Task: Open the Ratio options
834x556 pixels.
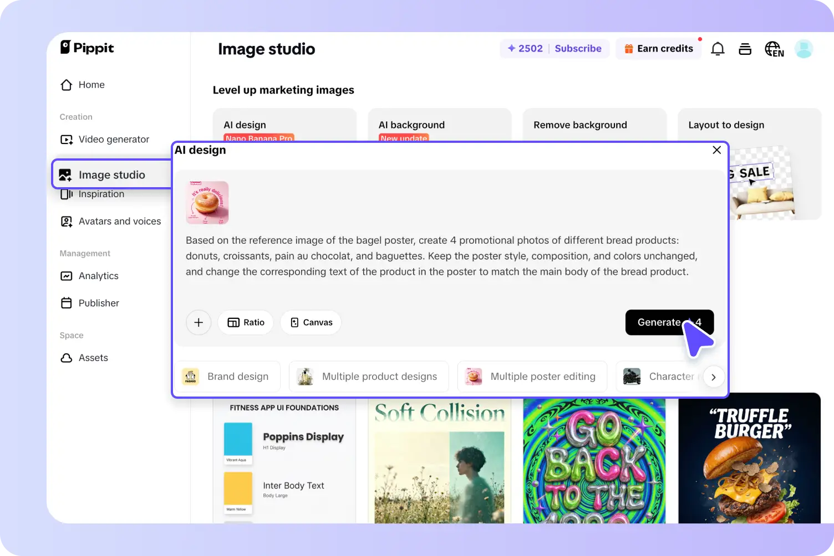Action: (246, 322)
